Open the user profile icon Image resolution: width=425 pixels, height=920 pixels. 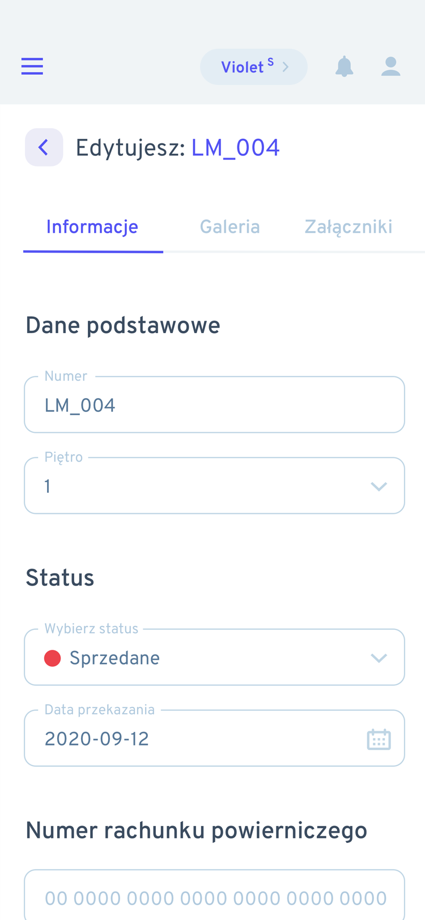point(391,66)
